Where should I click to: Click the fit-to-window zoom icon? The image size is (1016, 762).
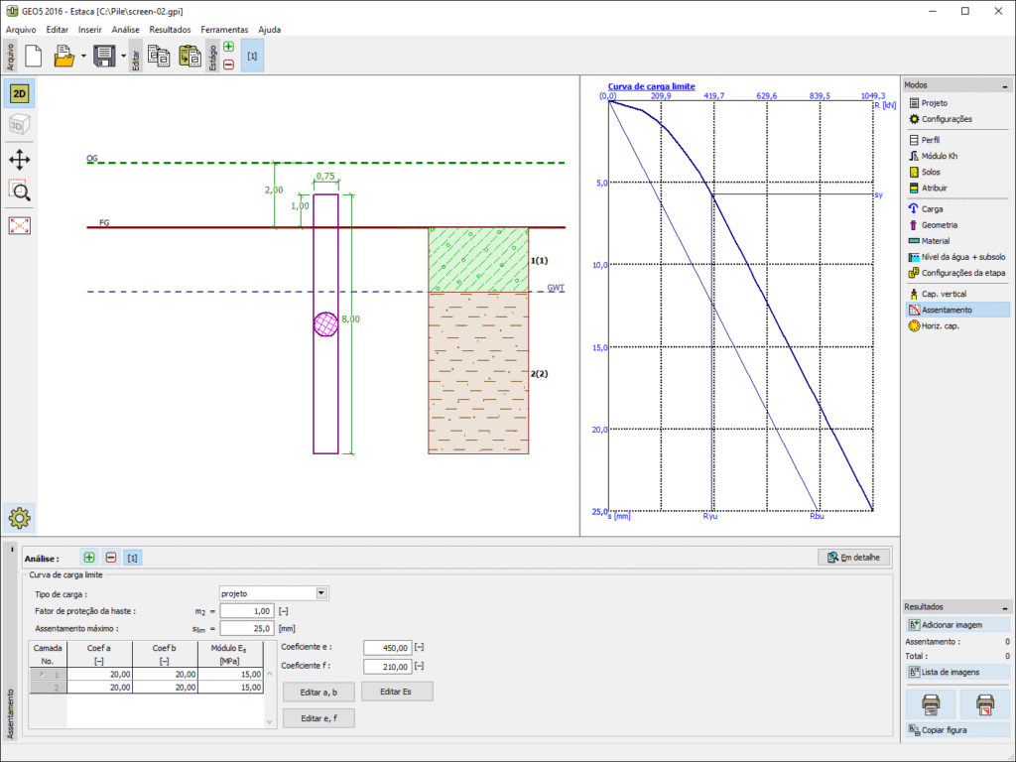[20, 226]
